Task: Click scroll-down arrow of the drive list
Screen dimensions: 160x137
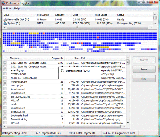Action: point(155,23)
